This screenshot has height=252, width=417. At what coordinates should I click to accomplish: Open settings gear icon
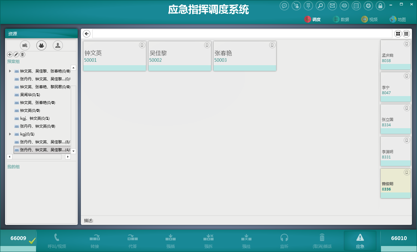[x=368, y=6]
